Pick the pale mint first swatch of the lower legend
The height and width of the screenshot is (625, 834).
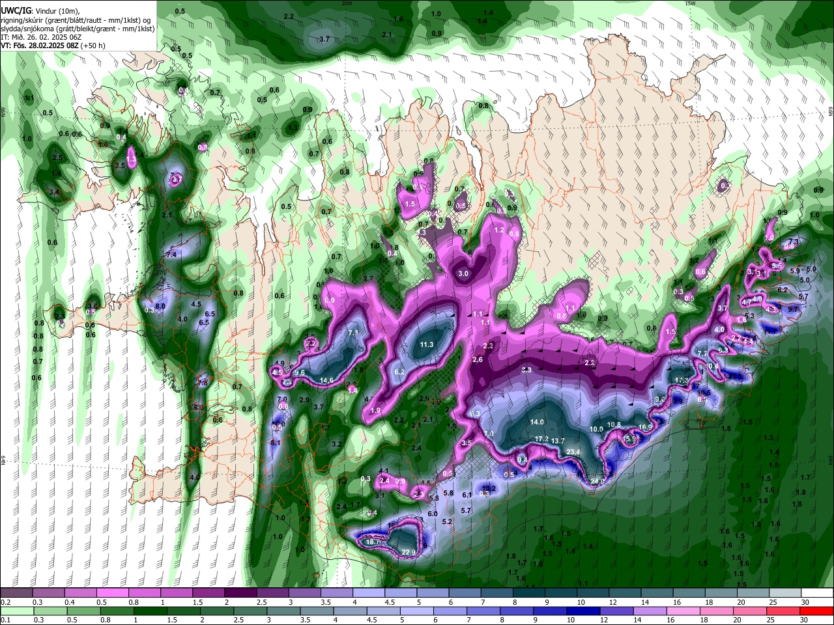click(x=17, y=611)
